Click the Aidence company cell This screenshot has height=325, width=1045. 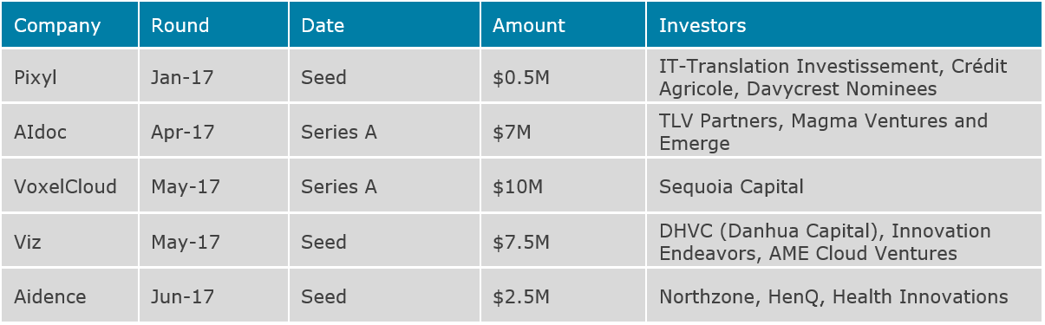(x=69, y=296)
